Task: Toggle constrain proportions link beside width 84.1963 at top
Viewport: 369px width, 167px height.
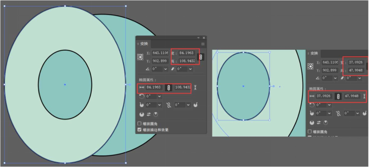Action: point(201,57)
